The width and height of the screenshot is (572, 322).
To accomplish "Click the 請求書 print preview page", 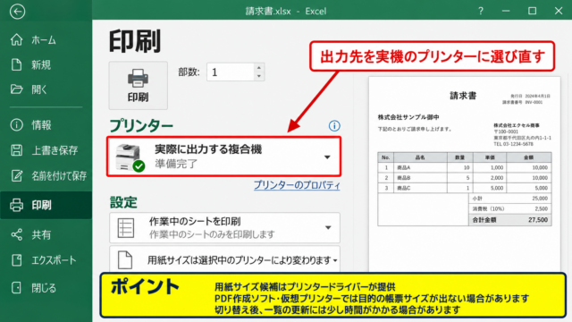I will click(464, 174).
